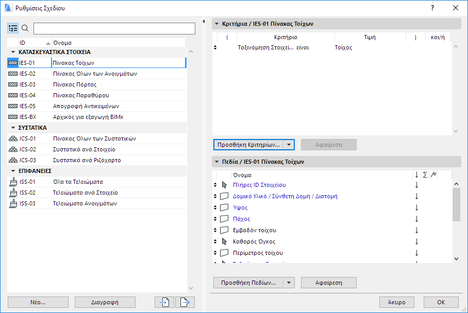Viewport: 468px width, 313px height.
Task: Click the fields list vertical scrollbar
Action: click(x=456, y=206)
